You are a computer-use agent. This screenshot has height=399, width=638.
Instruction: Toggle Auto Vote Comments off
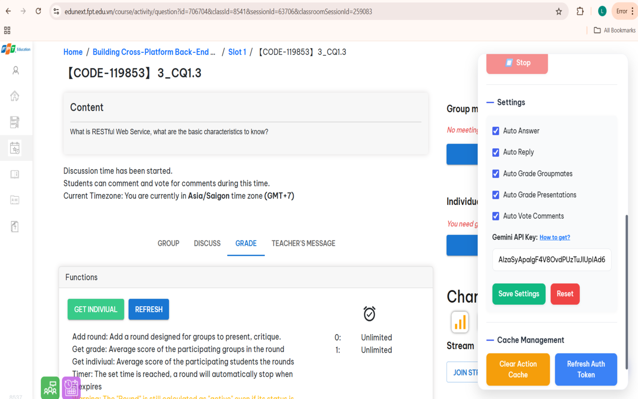pos(495,215)
